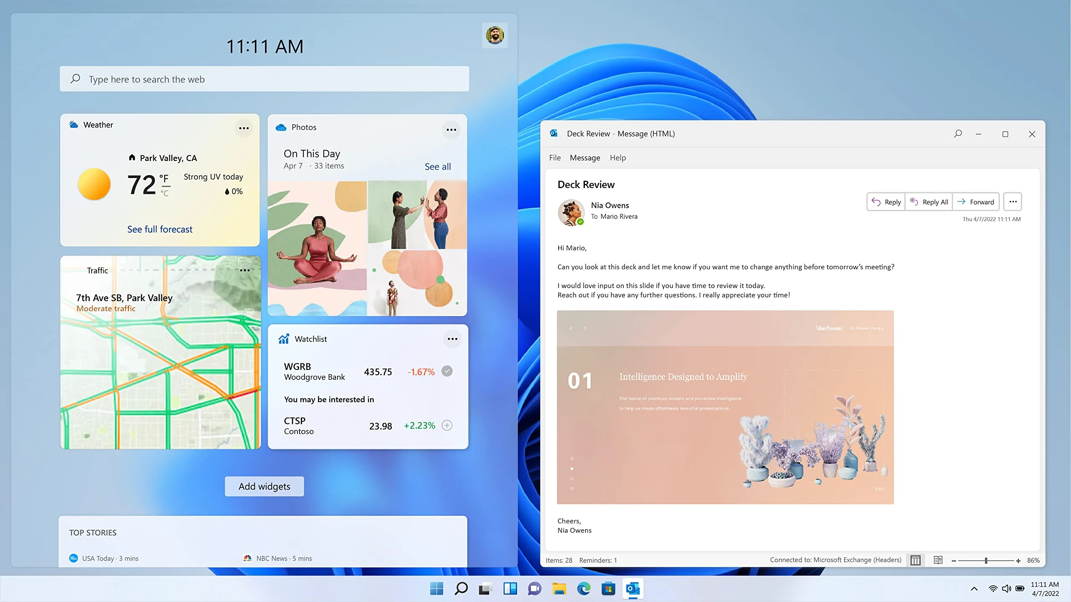The image size is (1071, 602).
Task: Click the zoom slider handle in status bar
Action: click(x=986, y=561)
